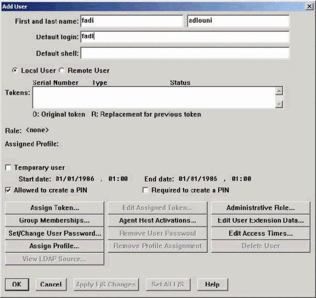Click the Remove Profile Assignment button
316x298 pixels.
coord(157,246)
